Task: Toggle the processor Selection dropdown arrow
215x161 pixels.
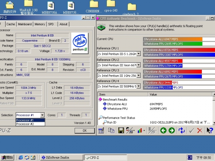Action: 42,115
